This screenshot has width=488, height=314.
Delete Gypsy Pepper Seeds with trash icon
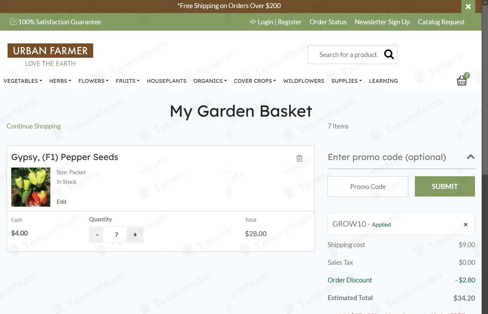coord(299,158)
